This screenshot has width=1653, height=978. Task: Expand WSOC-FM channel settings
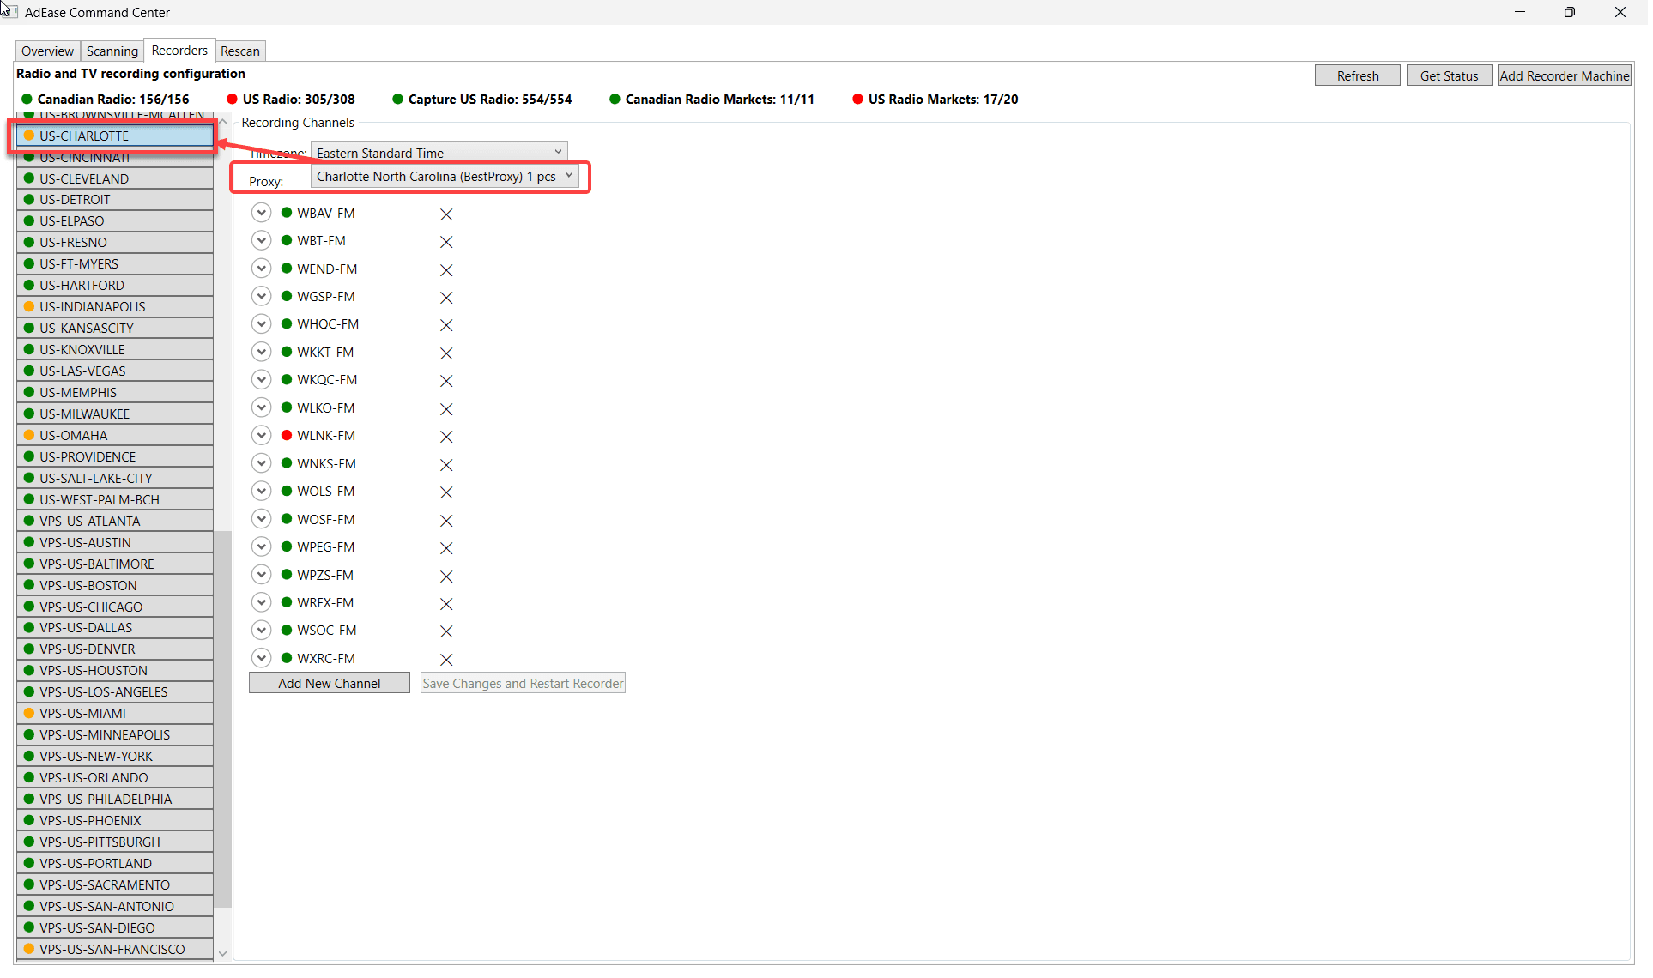(x=262, y=630)
